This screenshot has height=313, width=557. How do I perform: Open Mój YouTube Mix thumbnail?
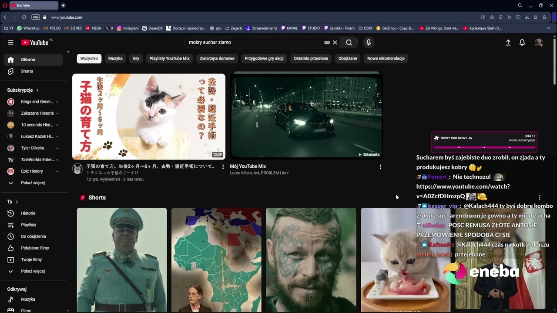coord(306,117)
